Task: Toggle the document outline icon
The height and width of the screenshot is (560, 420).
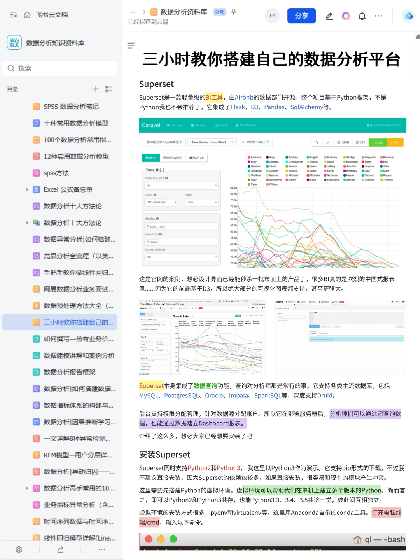Action: tap(131, 45)
